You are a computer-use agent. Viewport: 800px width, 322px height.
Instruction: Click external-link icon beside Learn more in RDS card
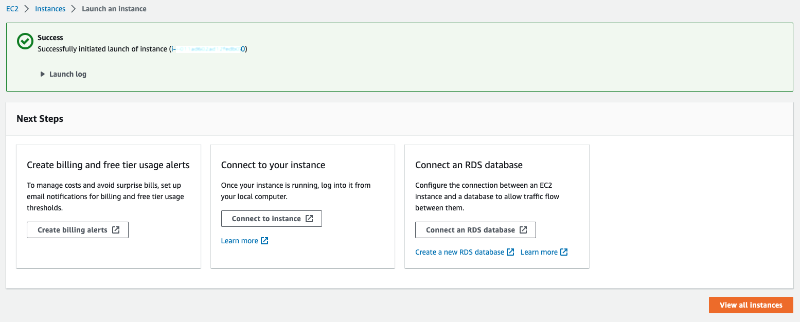[x=564, y=252]
